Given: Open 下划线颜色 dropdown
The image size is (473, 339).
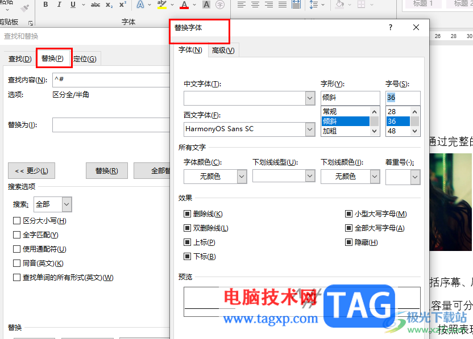Looking at the screenshot, I should click(x=374, y=177).
